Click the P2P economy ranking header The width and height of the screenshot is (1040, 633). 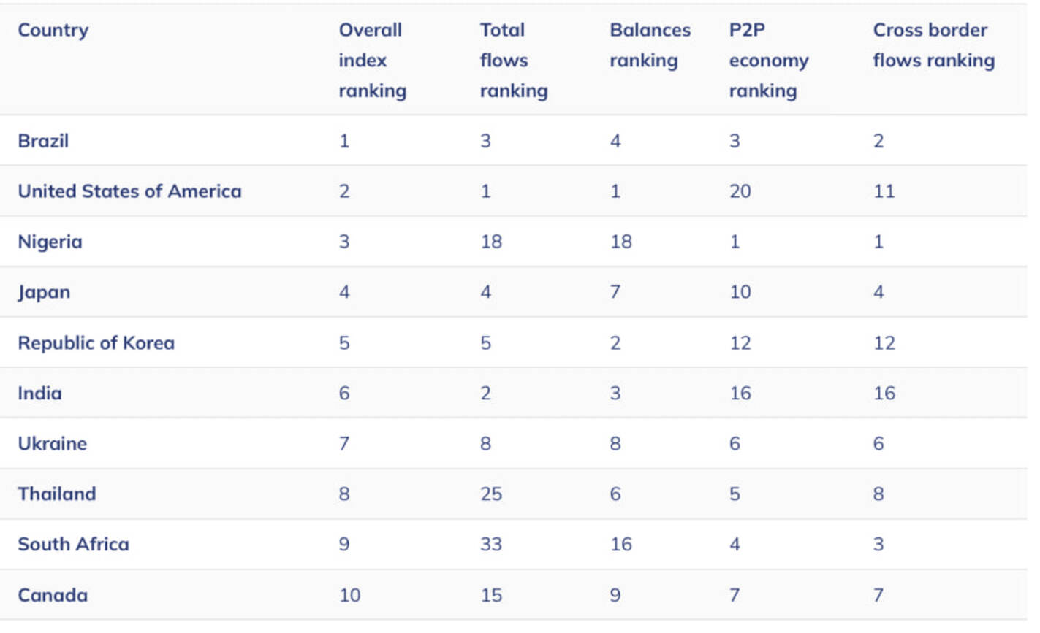tap(768, 60)
